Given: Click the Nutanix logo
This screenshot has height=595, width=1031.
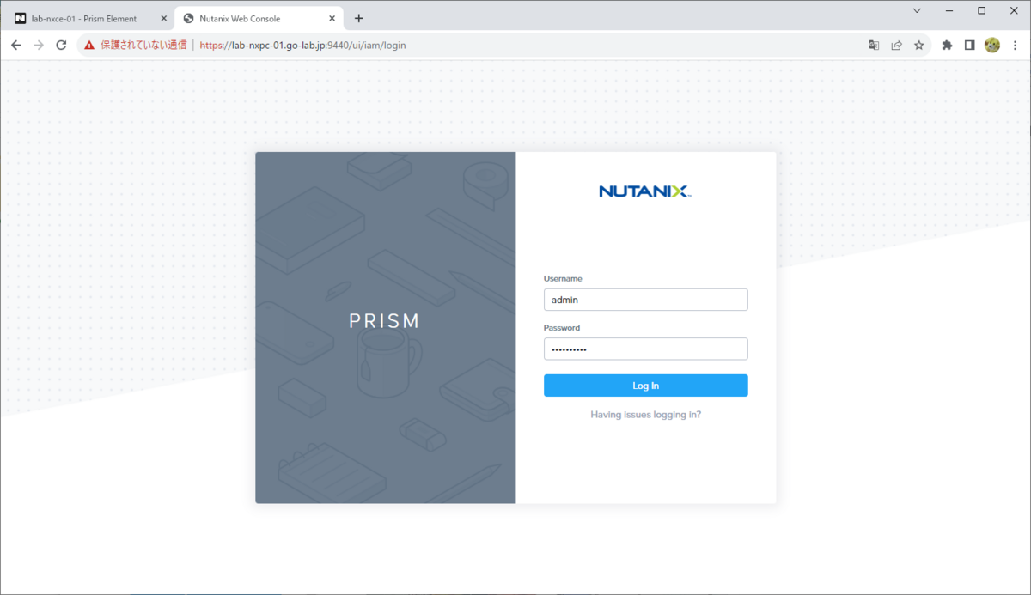Looking at the screenshot, I should [645, 191].
